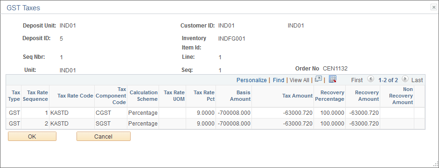Click the OK button
This screenshot has height=168, width=439.
[32, 136]
